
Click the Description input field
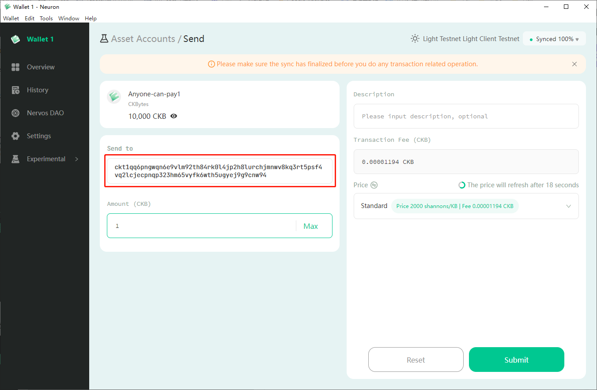pos(466,116)
